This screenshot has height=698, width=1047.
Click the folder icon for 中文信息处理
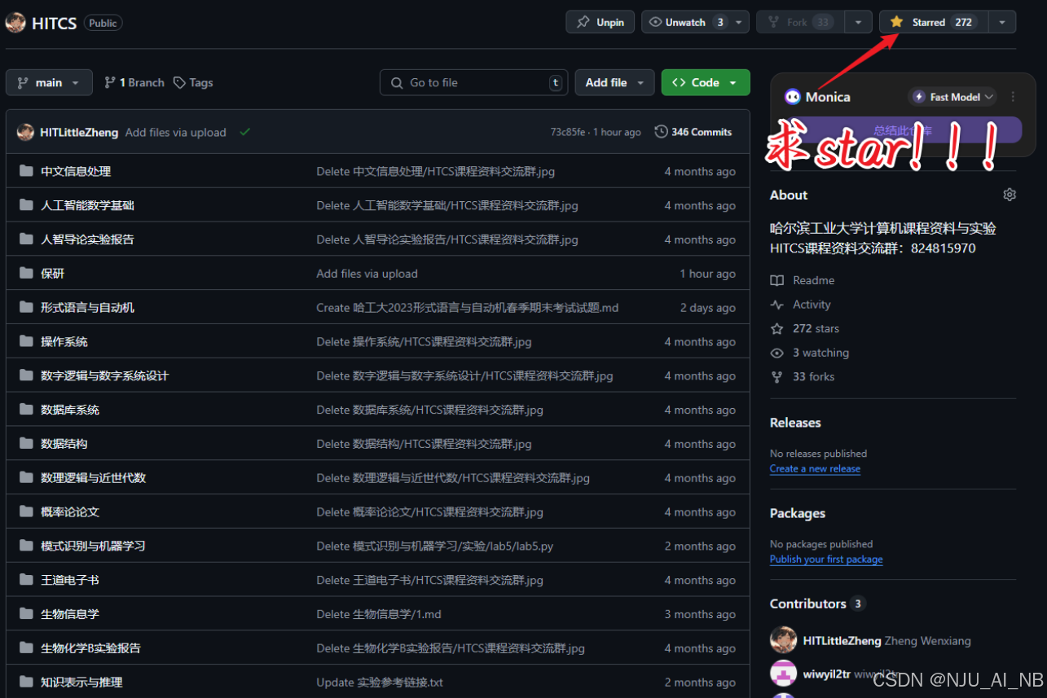(26, 171)
